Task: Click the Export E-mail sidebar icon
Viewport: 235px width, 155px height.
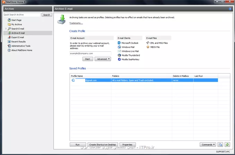Action: coord(9,37)
